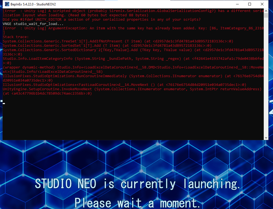Select the "VNGE studio_wait_for_load..." log line

33,24
